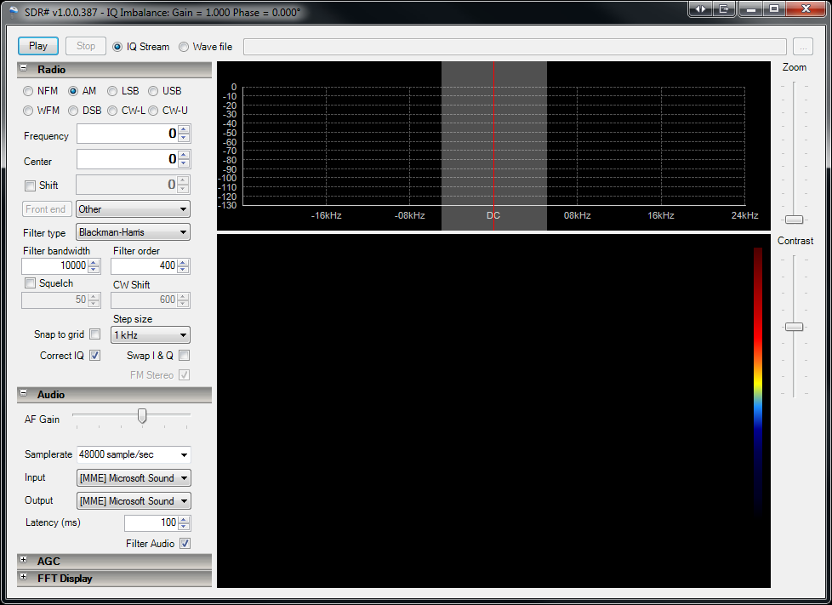Click the waterfall color gradient bar

pyautogui.click(x=758, y=382)
